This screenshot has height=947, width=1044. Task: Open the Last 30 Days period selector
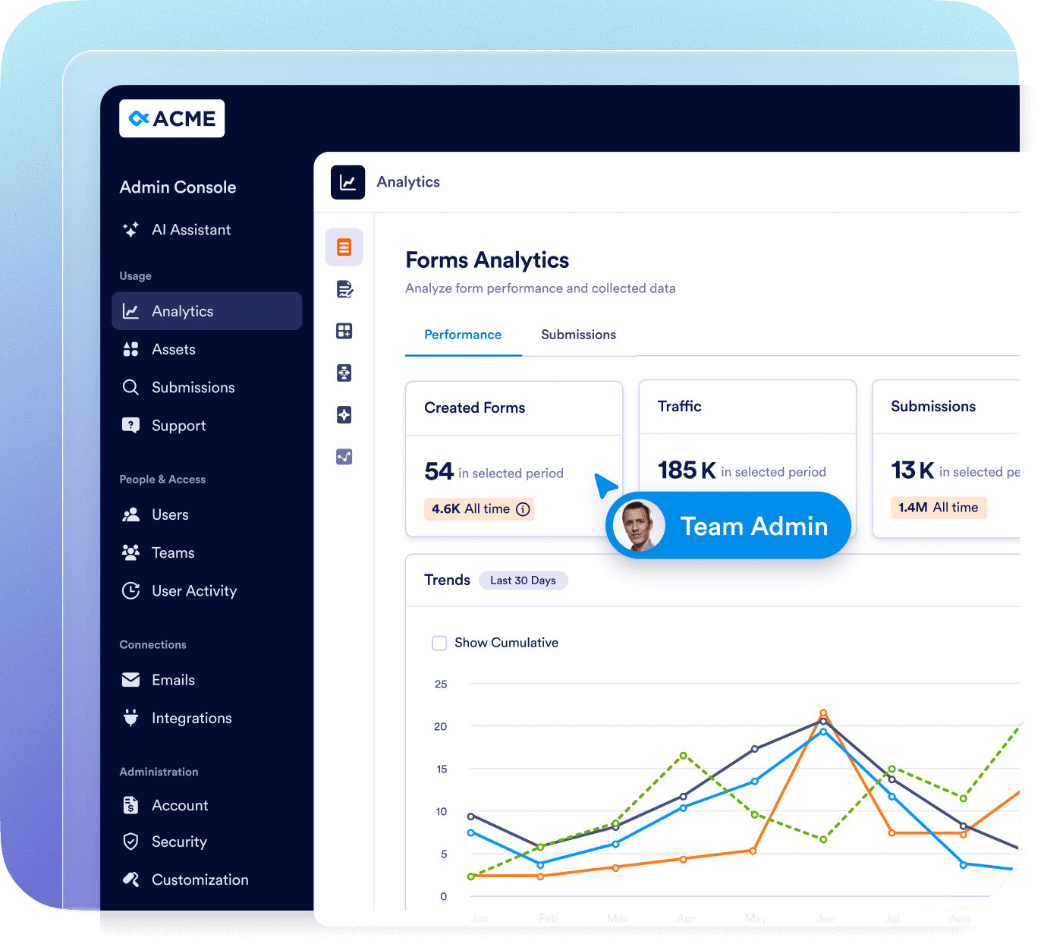pos(523,580)
